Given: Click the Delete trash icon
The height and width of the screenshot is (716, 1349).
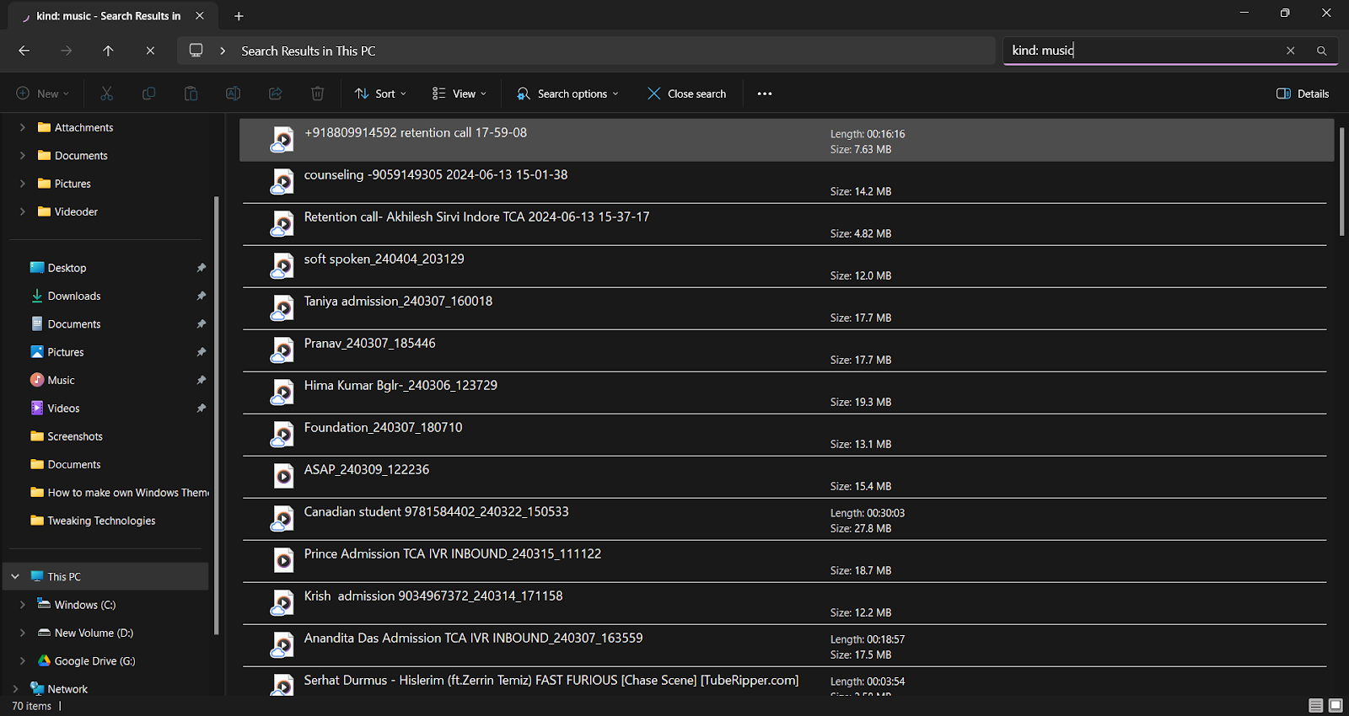Looking at the screenshot, I should [317, 94].
